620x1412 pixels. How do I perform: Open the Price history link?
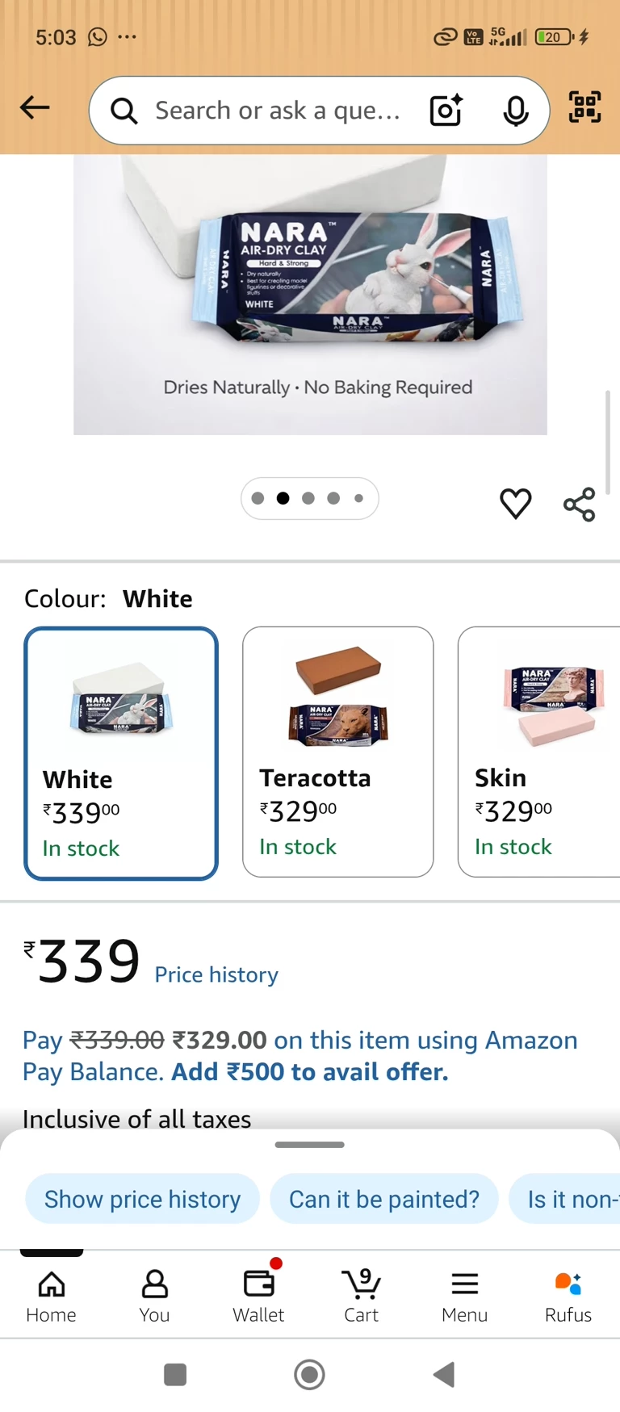pos(216,974)
